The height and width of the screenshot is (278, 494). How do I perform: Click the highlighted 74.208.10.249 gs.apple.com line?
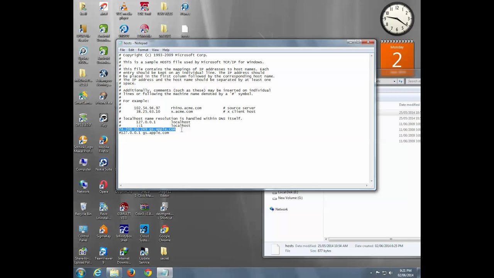(x=147, y=129)
